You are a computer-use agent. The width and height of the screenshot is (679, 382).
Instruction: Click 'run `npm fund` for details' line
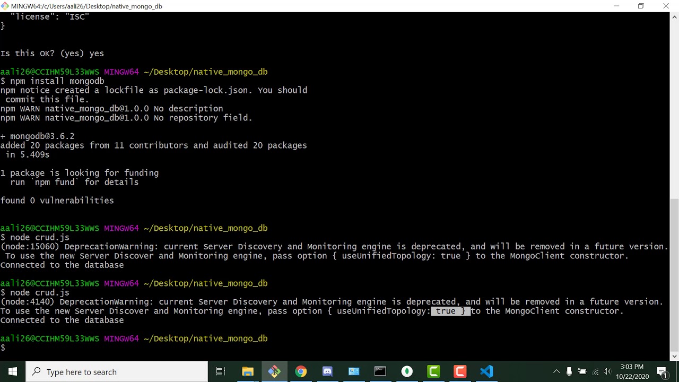point(74,183)
